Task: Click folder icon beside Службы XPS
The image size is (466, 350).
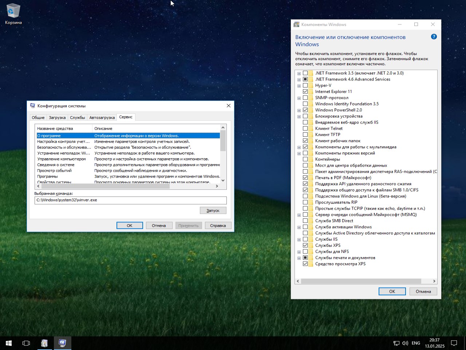Action: pos(311,245)
